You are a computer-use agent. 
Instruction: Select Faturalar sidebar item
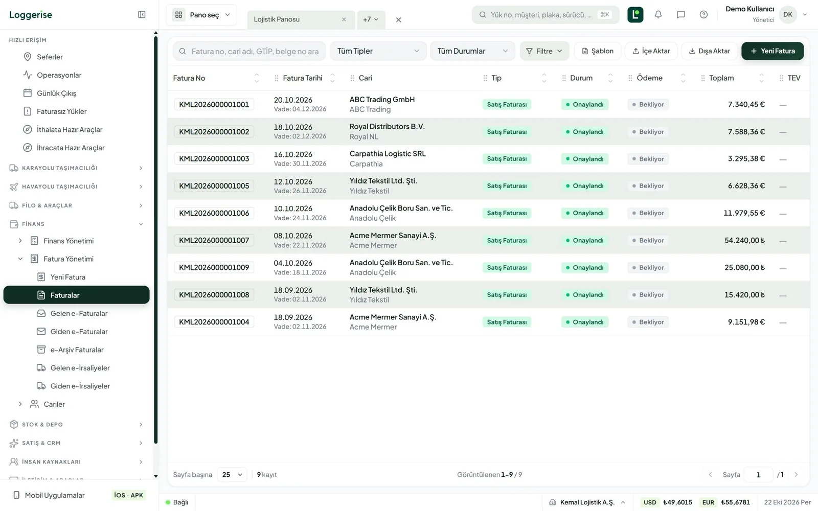coord(77,295)
